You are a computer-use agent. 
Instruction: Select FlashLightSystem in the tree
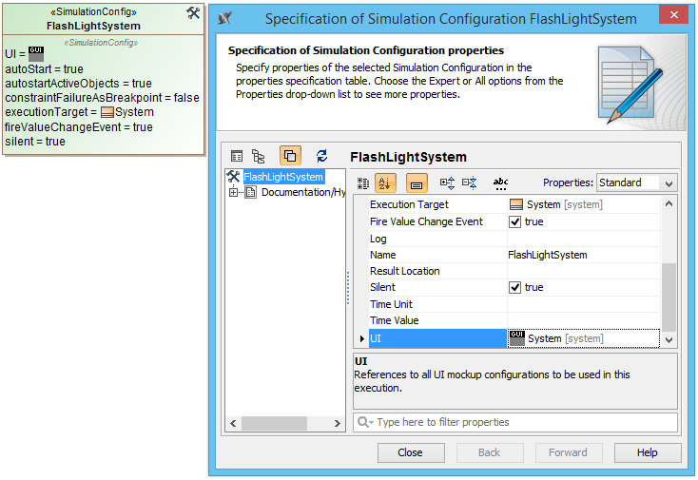[x=282, y=177]
